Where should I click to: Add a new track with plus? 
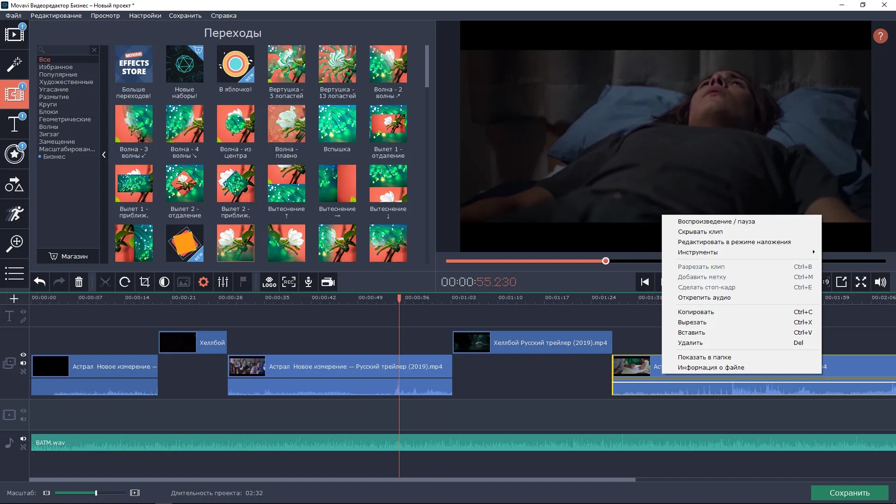point(14,299)
